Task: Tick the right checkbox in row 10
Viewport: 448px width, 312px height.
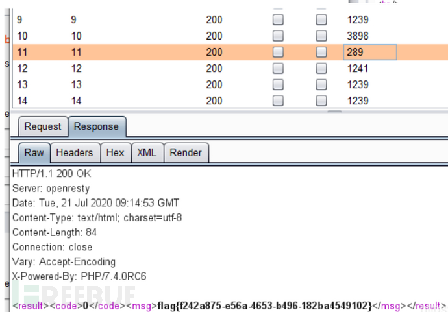Action: tap(321, 36)
